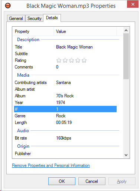The image size is (140, 191).
Task: Click the Title property label
Action: click(19, 47)
